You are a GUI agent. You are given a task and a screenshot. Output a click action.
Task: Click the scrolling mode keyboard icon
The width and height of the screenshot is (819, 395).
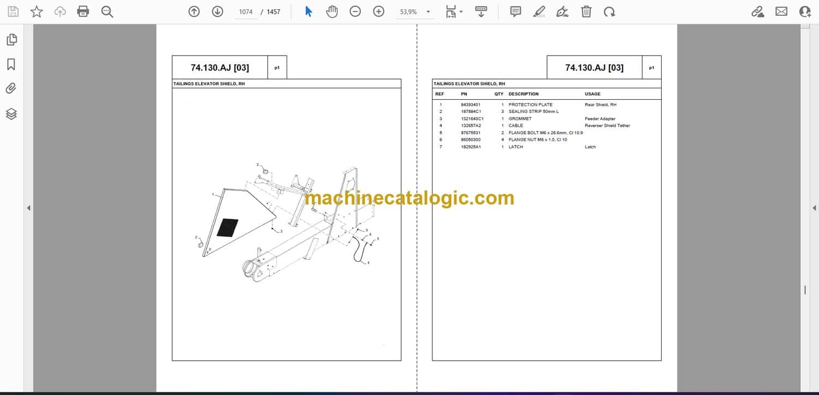tap(481, 11)
